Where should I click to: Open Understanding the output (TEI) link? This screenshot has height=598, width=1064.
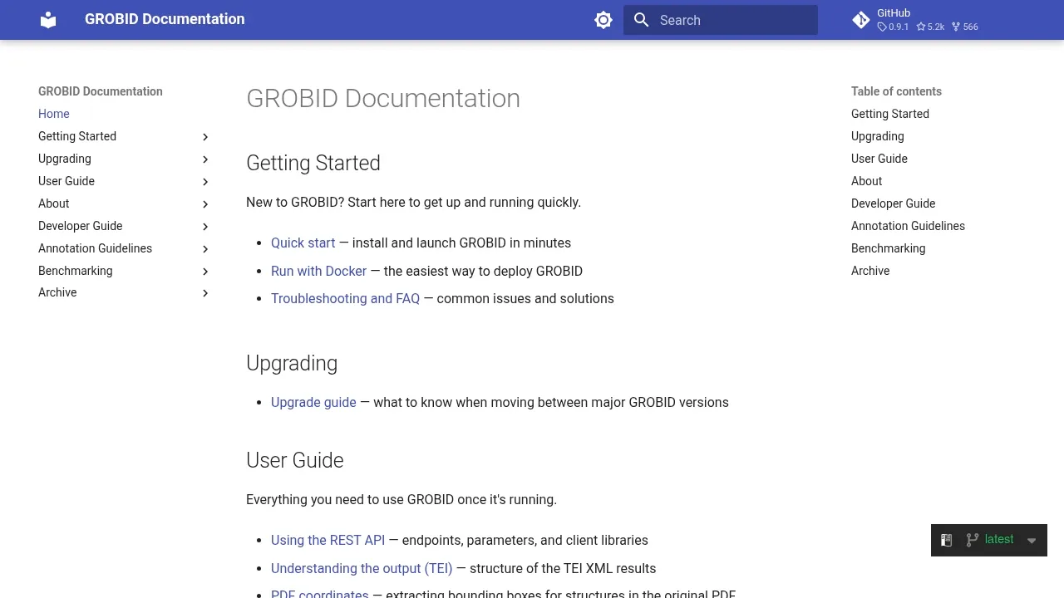(362, 568)
